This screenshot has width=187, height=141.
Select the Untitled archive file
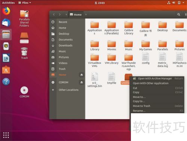tap(126, 79)
